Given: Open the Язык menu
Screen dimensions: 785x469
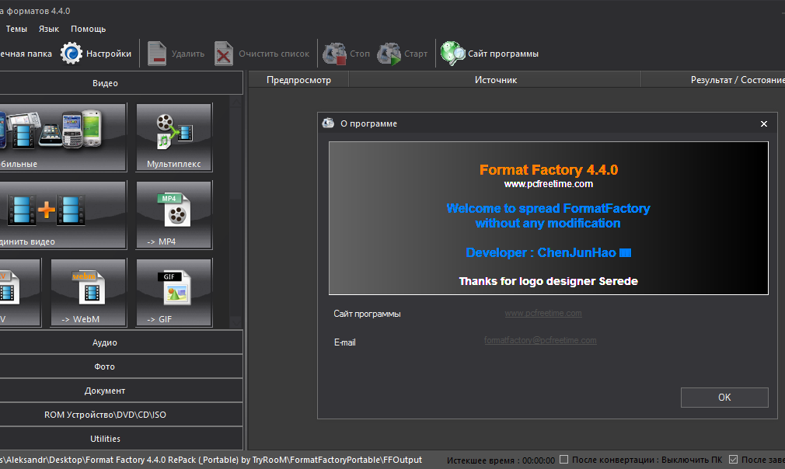Looking at the screenshot, I should [x=49, y=29].
